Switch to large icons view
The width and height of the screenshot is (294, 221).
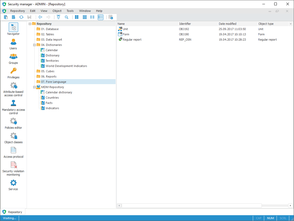point(77,17)
